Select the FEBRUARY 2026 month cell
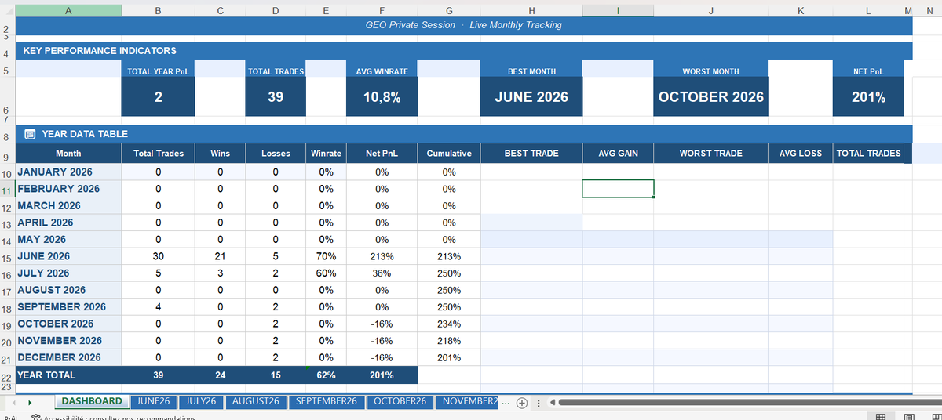Image resolution: width=942 pixels, height=420 pixels. click(x=68, y=189)
